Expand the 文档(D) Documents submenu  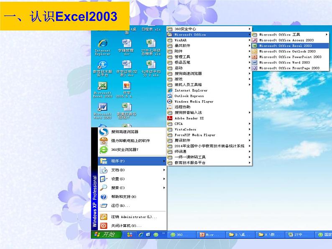(132, 170)
